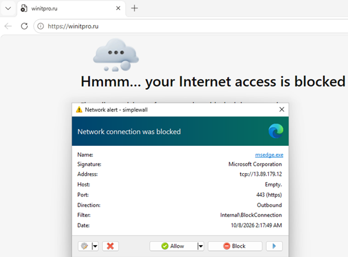The height and width of the screenshot is (257, 348).
Task: Expand the Allow button dropdown arrow
Action: [x=200, y=246]
